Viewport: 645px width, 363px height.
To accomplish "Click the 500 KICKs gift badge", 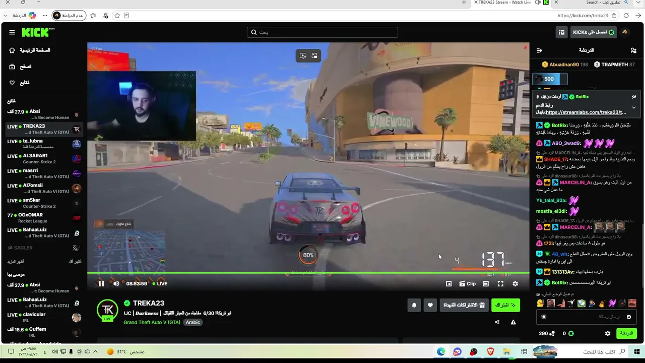I will [x=550, y=79].
